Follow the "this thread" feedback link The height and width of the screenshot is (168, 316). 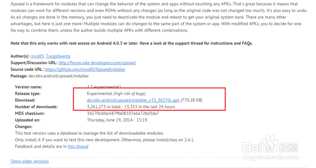click(78, 146)
